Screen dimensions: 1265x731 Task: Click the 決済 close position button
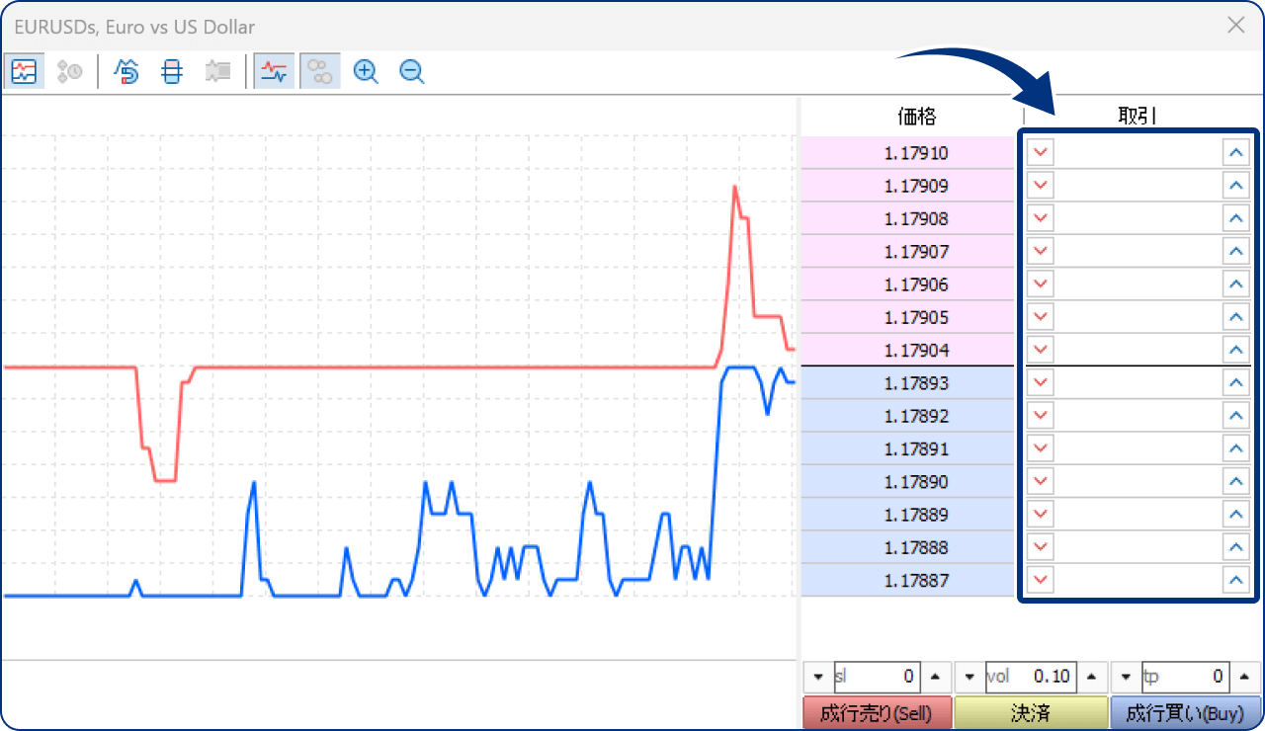[1031, 712]
